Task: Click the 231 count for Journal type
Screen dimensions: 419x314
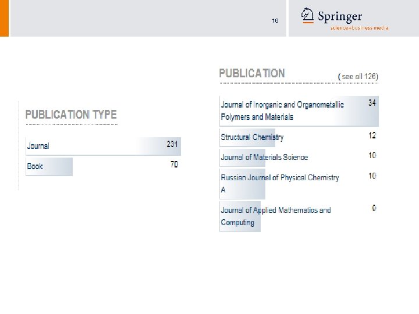Action: click(x=172, y=144)
